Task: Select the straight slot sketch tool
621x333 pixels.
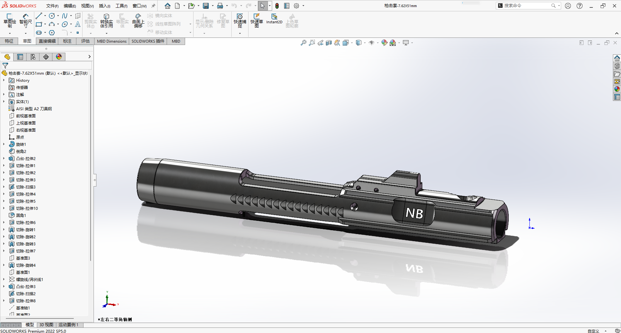Action: [39, 33]
